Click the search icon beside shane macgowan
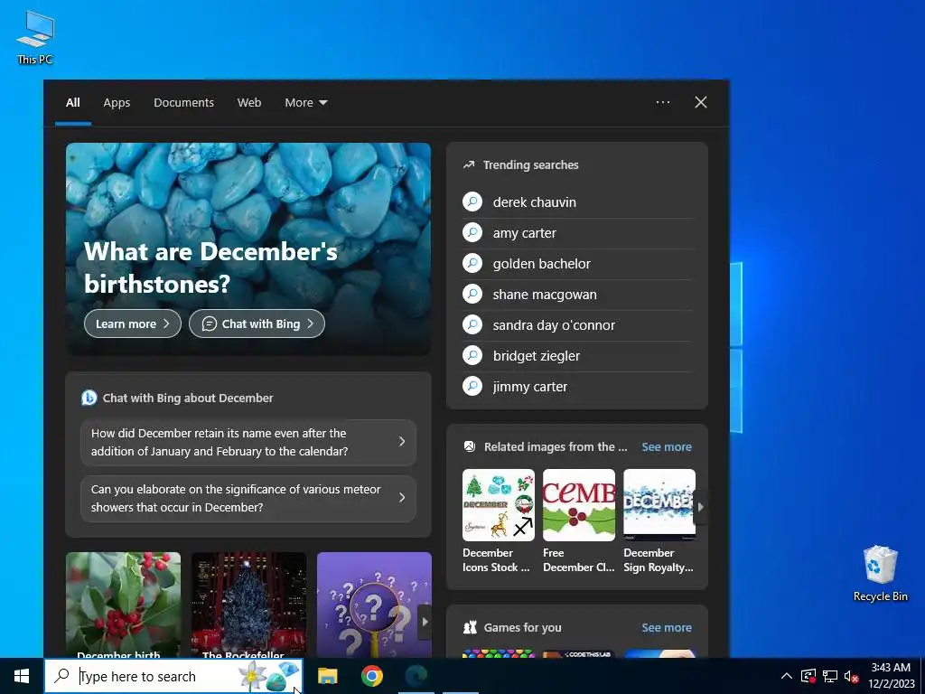This screenshot has width=925, height=694. 472,294
